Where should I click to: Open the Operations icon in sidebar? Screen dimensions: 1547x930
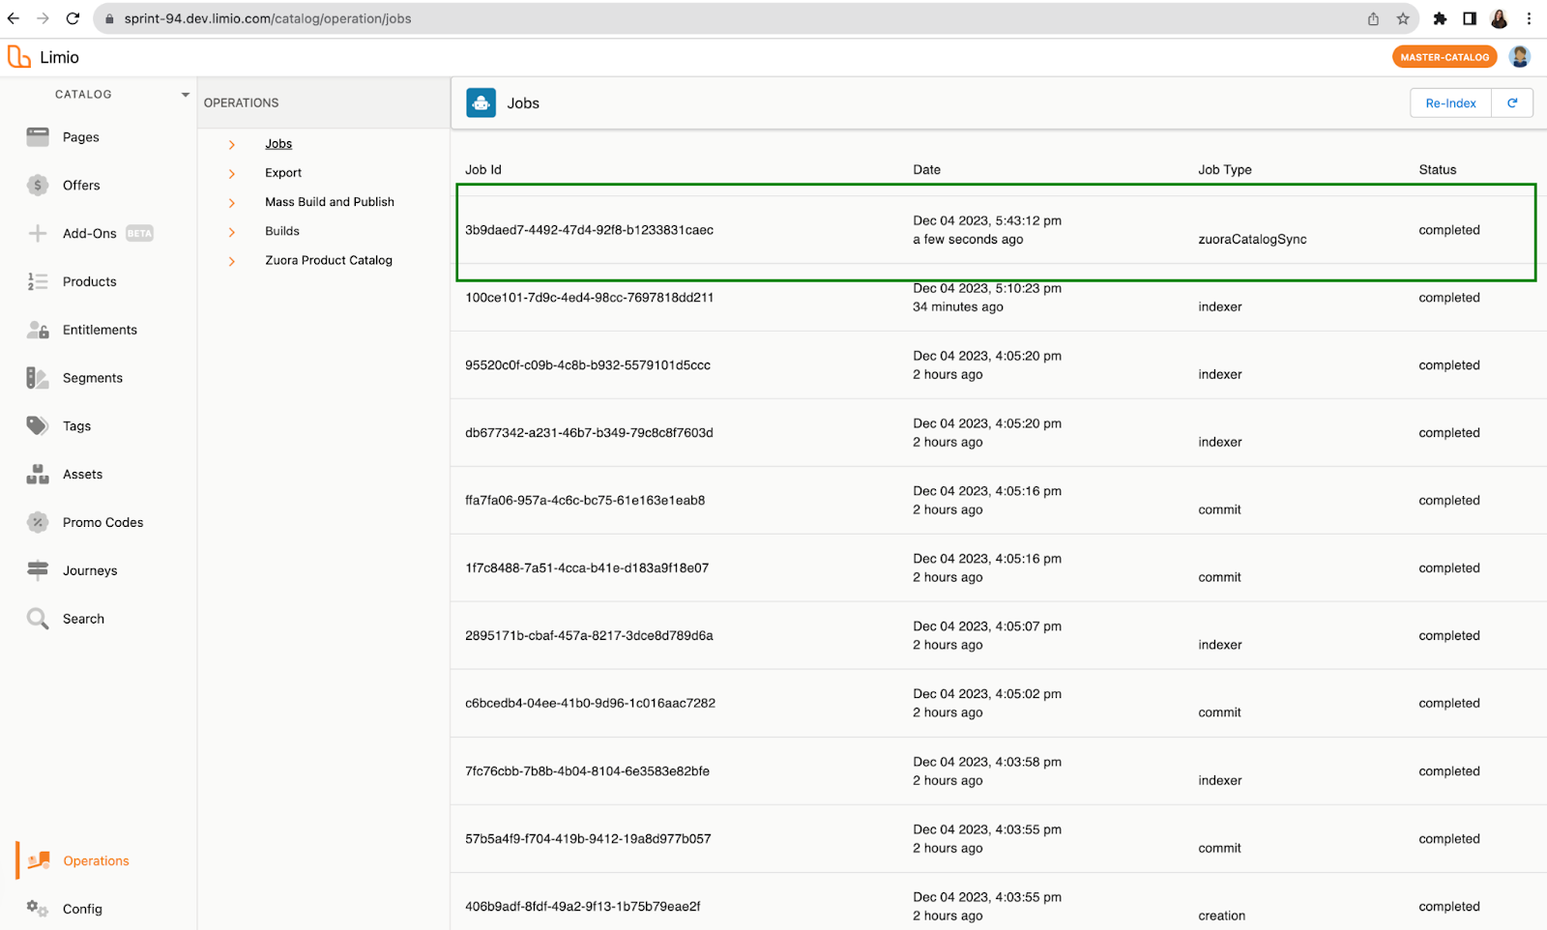(x=39, y=860)
